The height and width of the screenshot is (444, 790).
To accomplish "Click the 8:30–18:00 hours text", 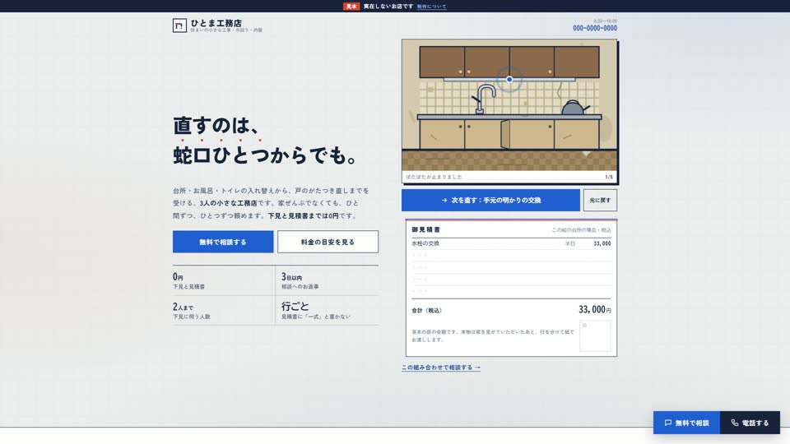I will click(605, 21).
